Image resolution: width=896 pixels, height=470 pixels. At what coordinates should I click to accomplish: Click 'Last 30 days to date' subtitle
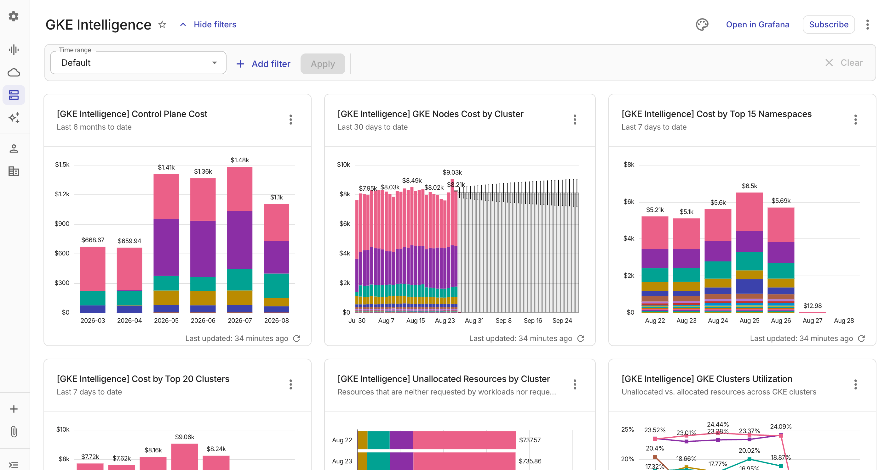coord(372,127)
